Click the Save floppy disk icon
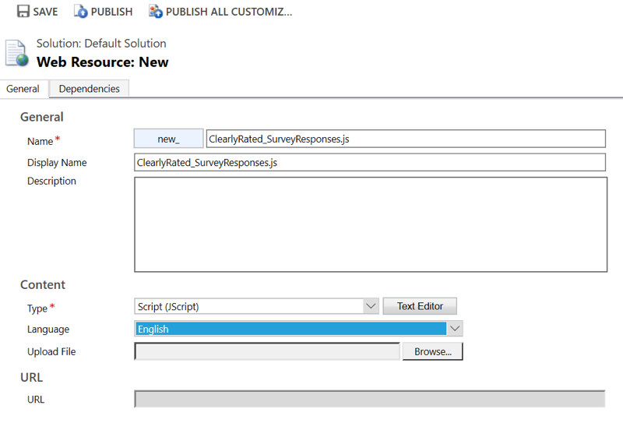The height and width of the screenshot is (430, 623). click(x=23, y=11)
